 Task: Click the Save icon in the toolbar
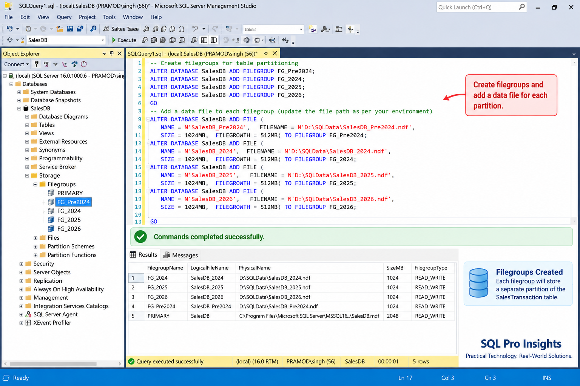pos(70,29)
